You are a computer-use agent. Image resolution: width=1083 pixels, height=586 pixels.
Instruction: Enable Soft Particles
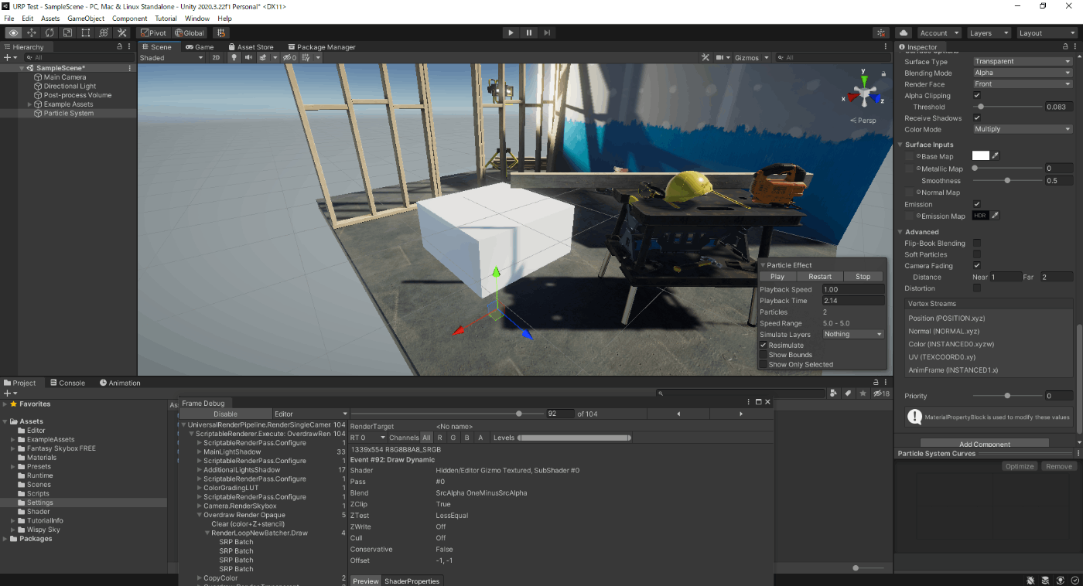(977, 254)
